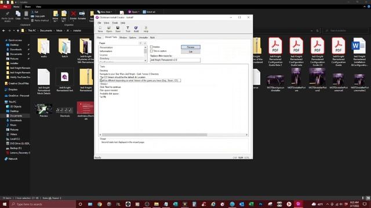Click the Test toolbar icon in Install Creator

pyautogui.click(x=128, y=29)
